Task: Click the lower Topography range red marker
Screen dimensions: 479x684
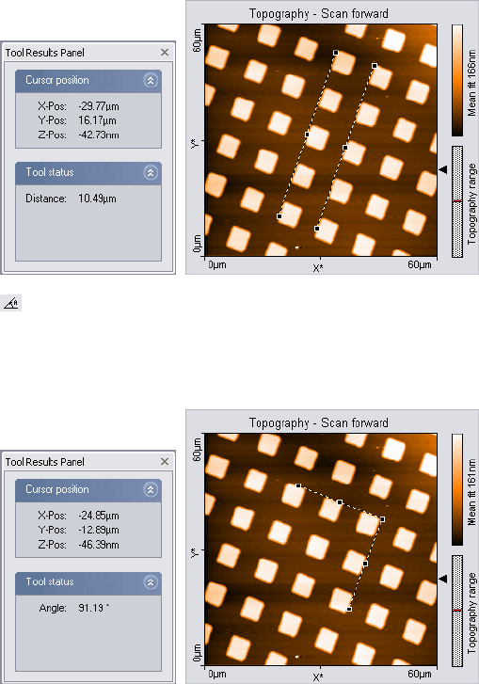Action: pos(457,610)
